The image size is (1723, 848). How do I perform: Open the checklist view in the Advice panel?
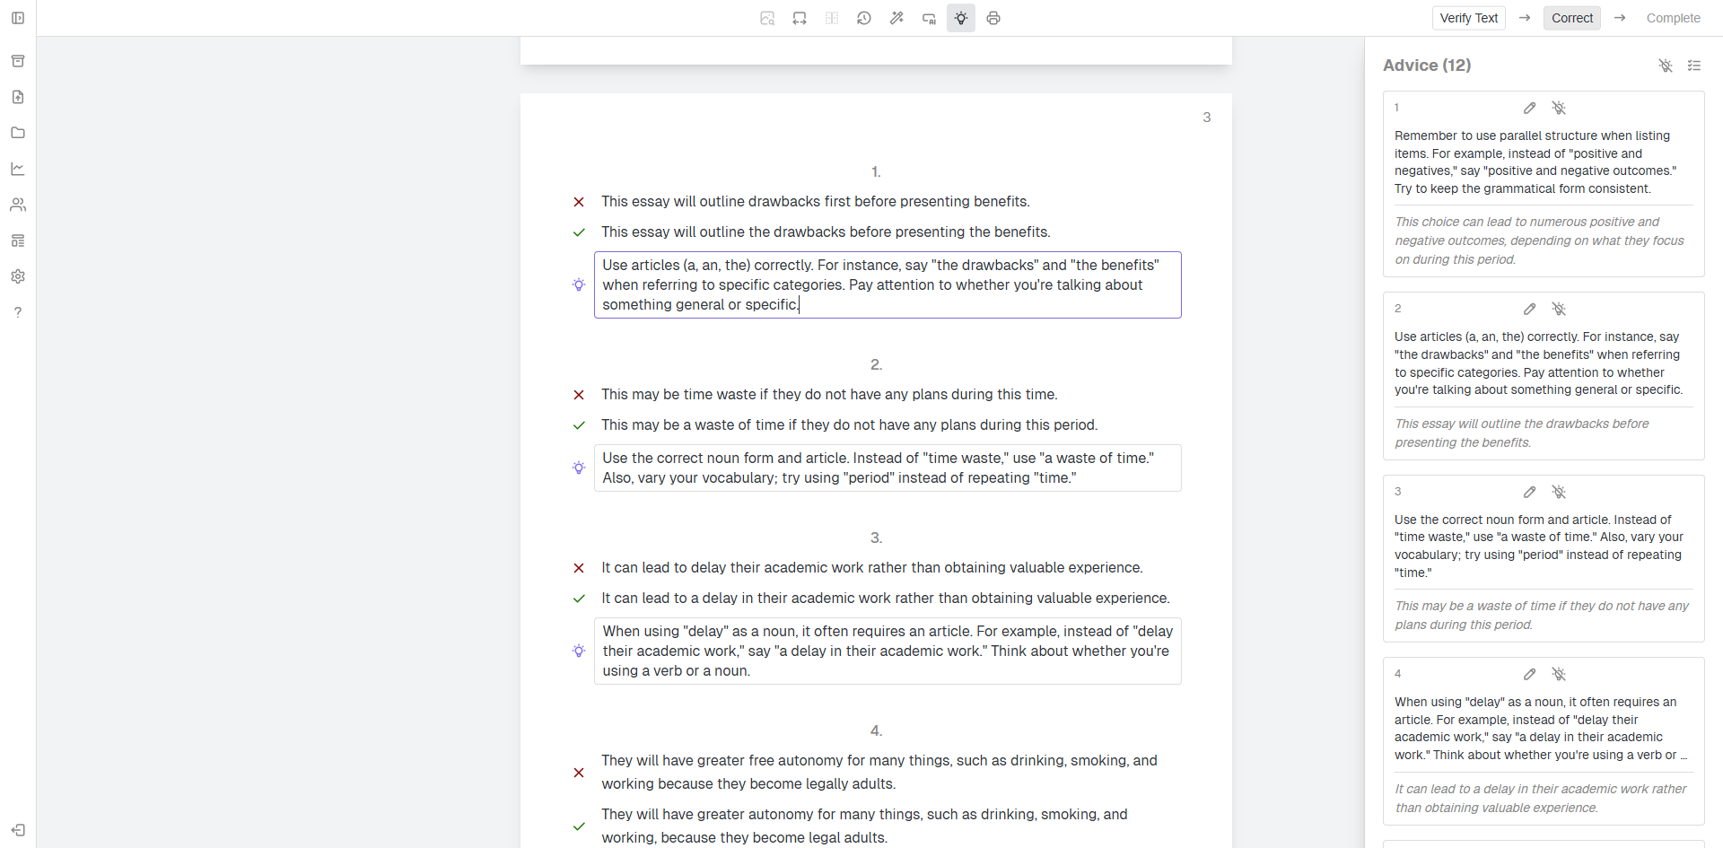tap(1695, 66)
